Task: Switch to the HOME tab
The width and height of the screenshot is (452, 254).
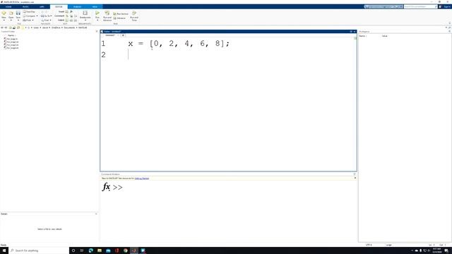Action: [8, 6]
